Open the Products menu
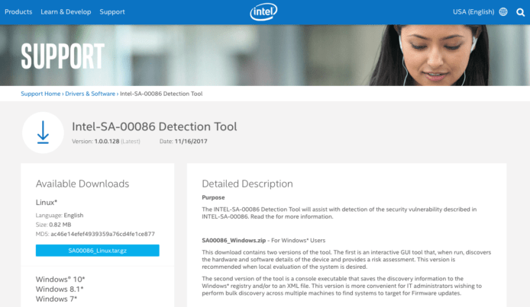Viewport: 530px width, 307px height. pyautogui.click(x=18, y=12)
